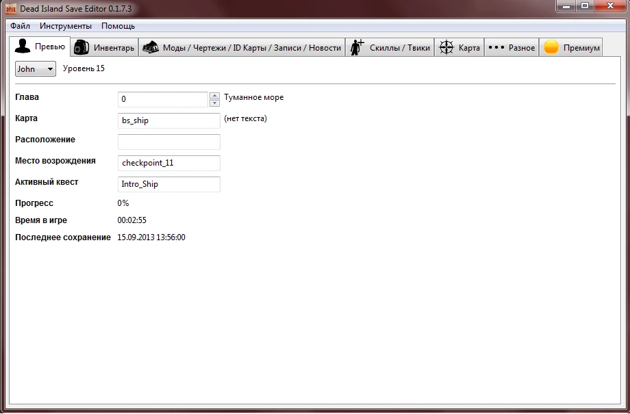
Task: Click the orange circle icon on Премиум tab
Action: (x=551, y=47)
